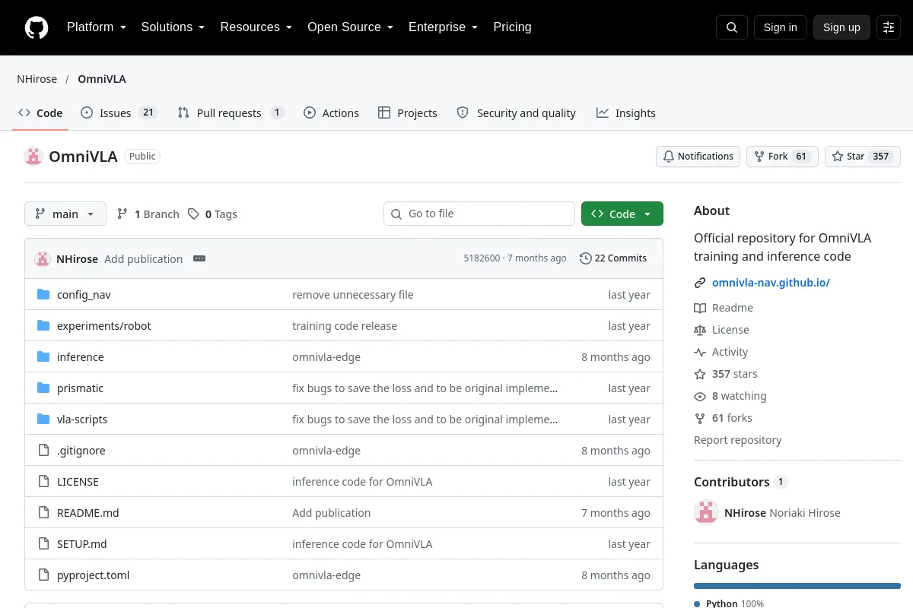Switch to the Code tab
Viewport: 913px width, 608px height.
point(41,113)
